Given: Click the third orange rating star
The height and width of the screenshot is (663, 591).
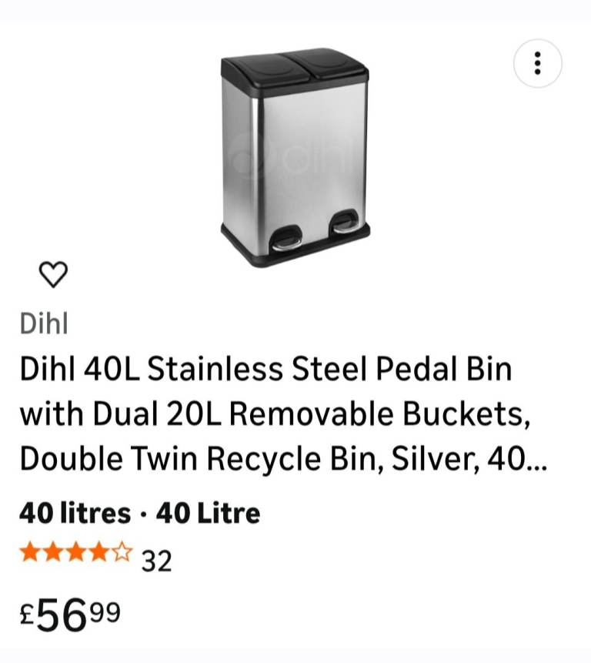Looking at the screenshot, I should tap(76, 552).
